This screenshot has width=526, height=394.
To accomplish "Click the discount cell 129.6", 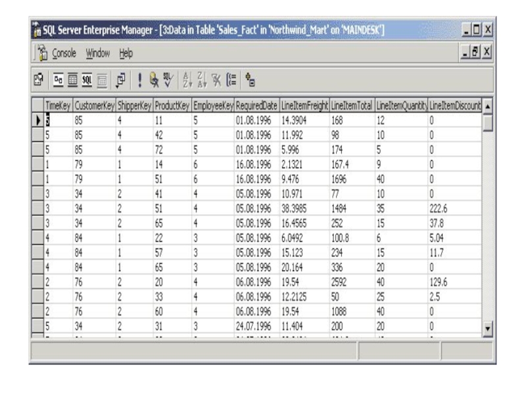I will 454,282.
